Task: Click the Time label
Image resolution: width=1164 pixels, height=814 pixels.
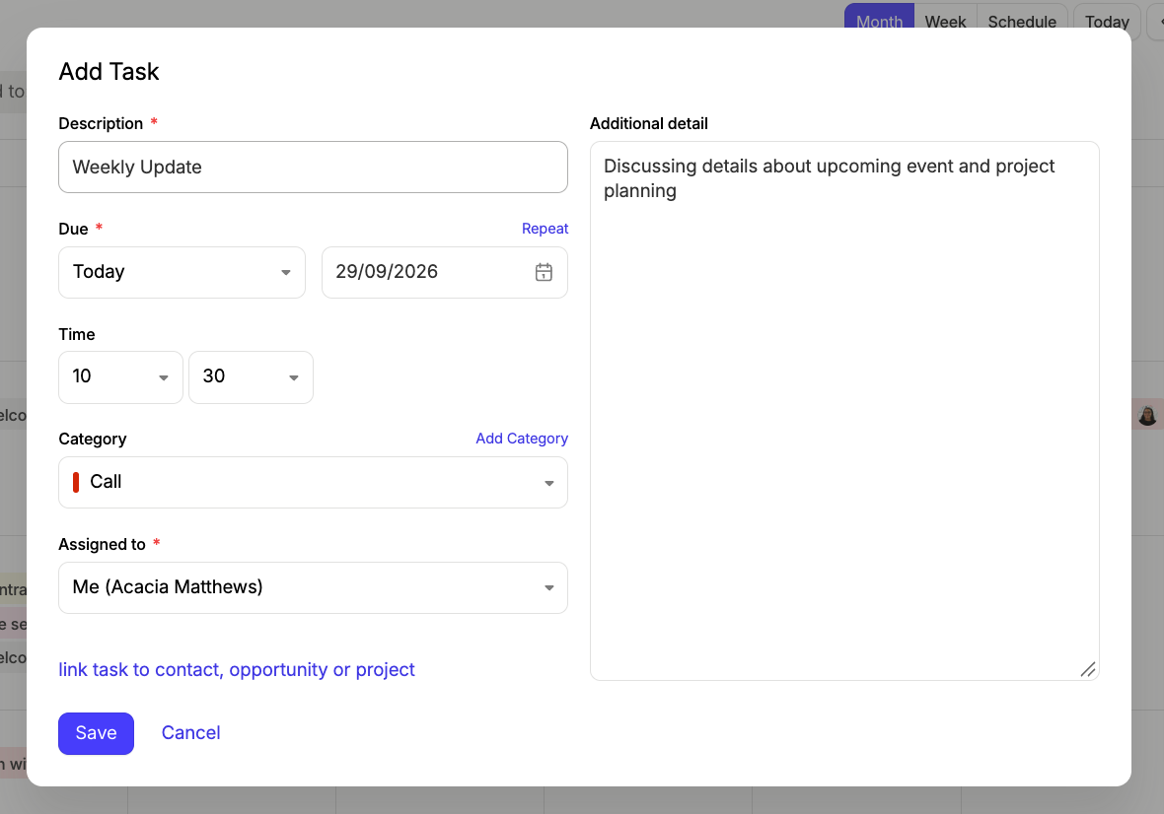Action: [77, 334]
